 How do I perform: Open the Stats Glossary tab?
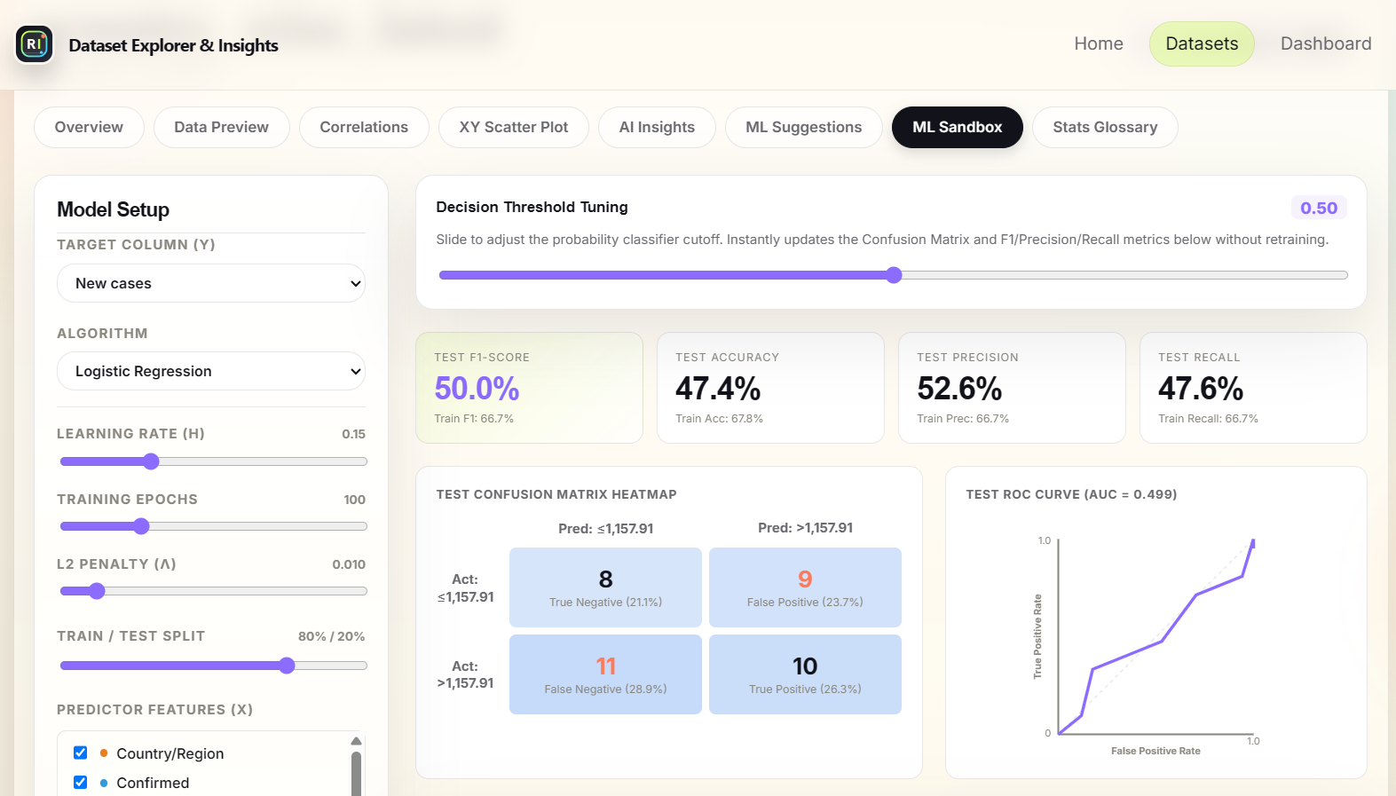pyautogui.click(x=1105, y=127)
